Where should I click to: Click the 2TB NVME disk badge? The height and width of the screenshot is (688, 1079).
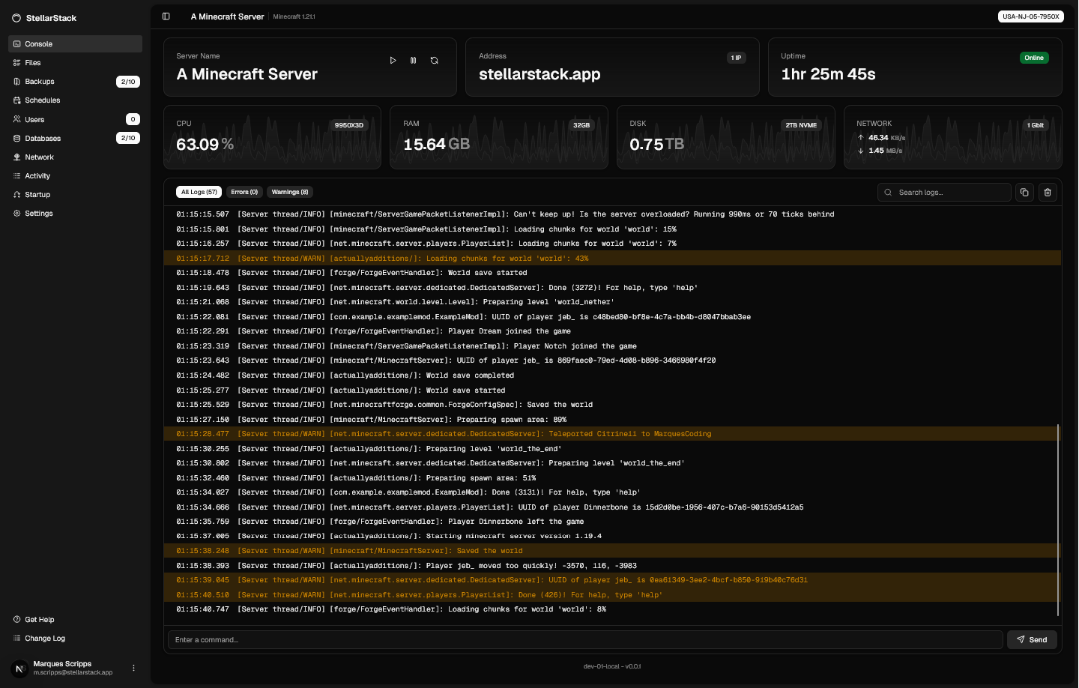801,125
